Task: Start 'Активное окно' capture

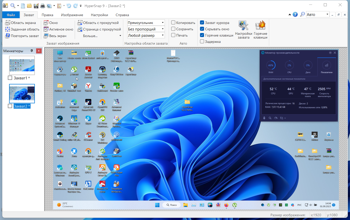Action: [x=58, y=29]
